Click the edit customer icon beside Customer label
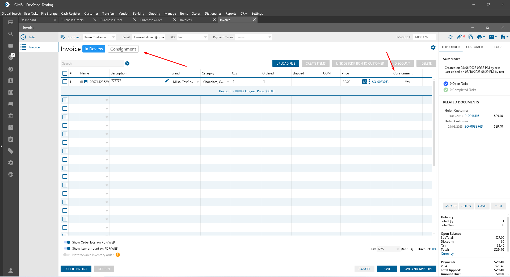 click(x=63, y=37)
